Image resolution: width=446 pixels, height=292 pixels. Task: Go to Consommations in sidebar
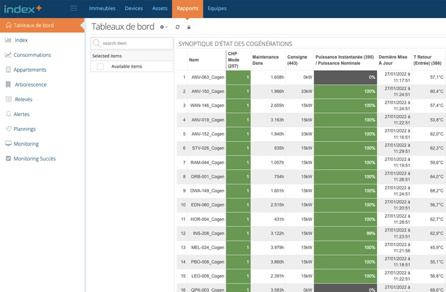(32, 55)
